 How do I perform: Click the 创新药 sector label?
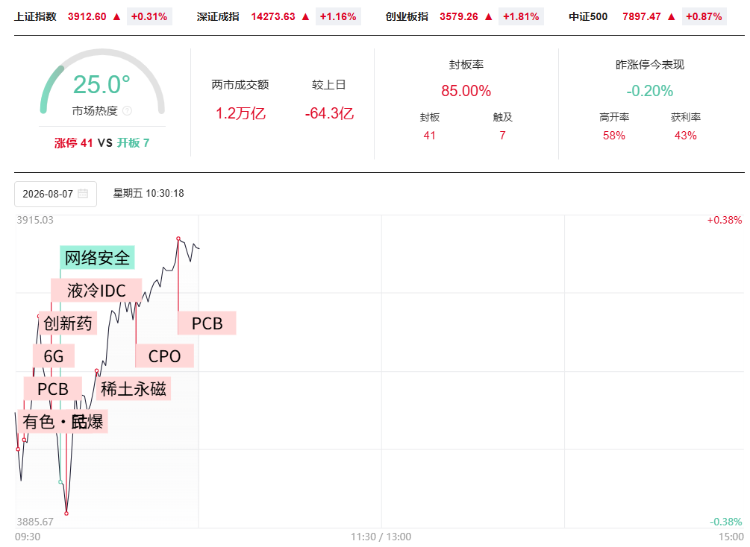[x=67, y=323]
